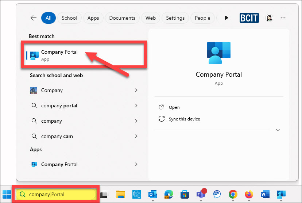Click the Company image thumbnail icon
Screen dimensions: 302x203
(34, 91)
